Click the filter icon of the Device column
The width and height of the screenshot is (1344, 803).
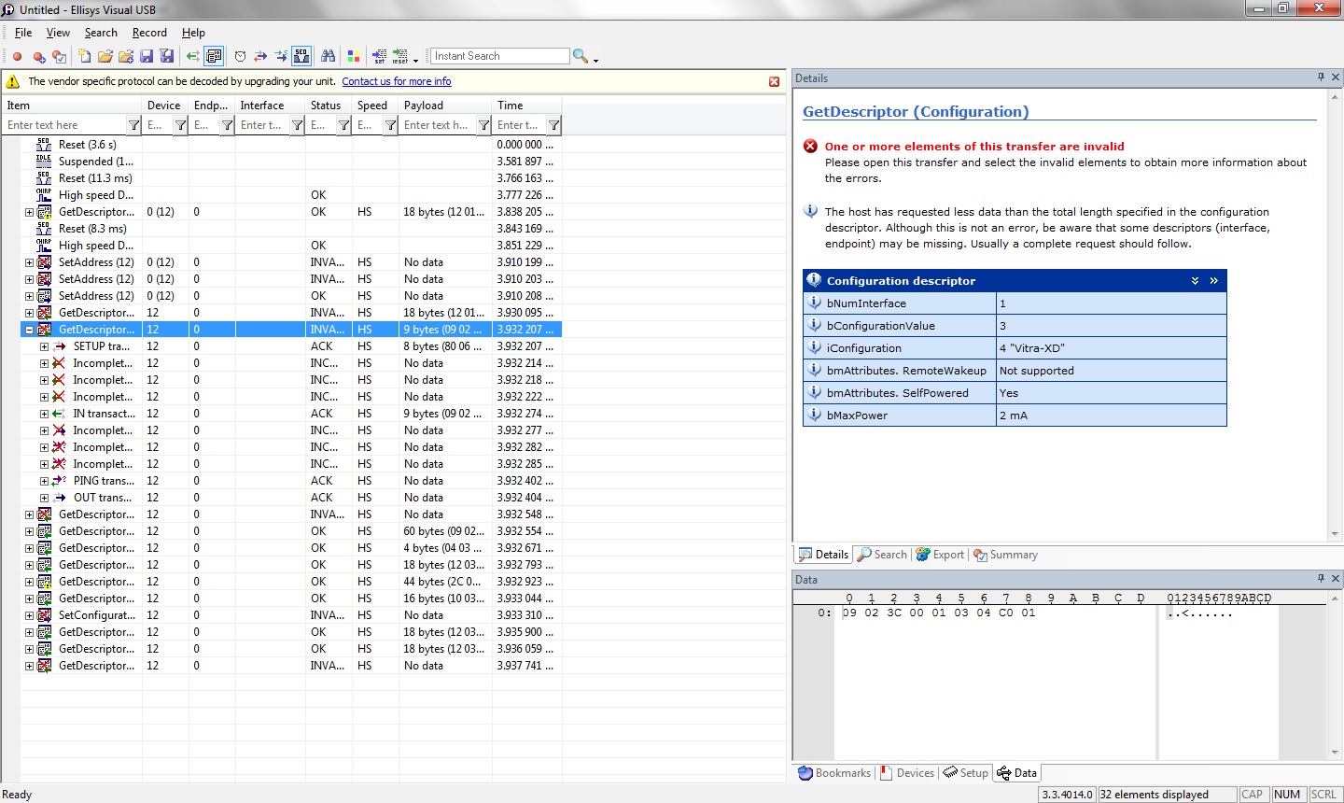point(180,125)
